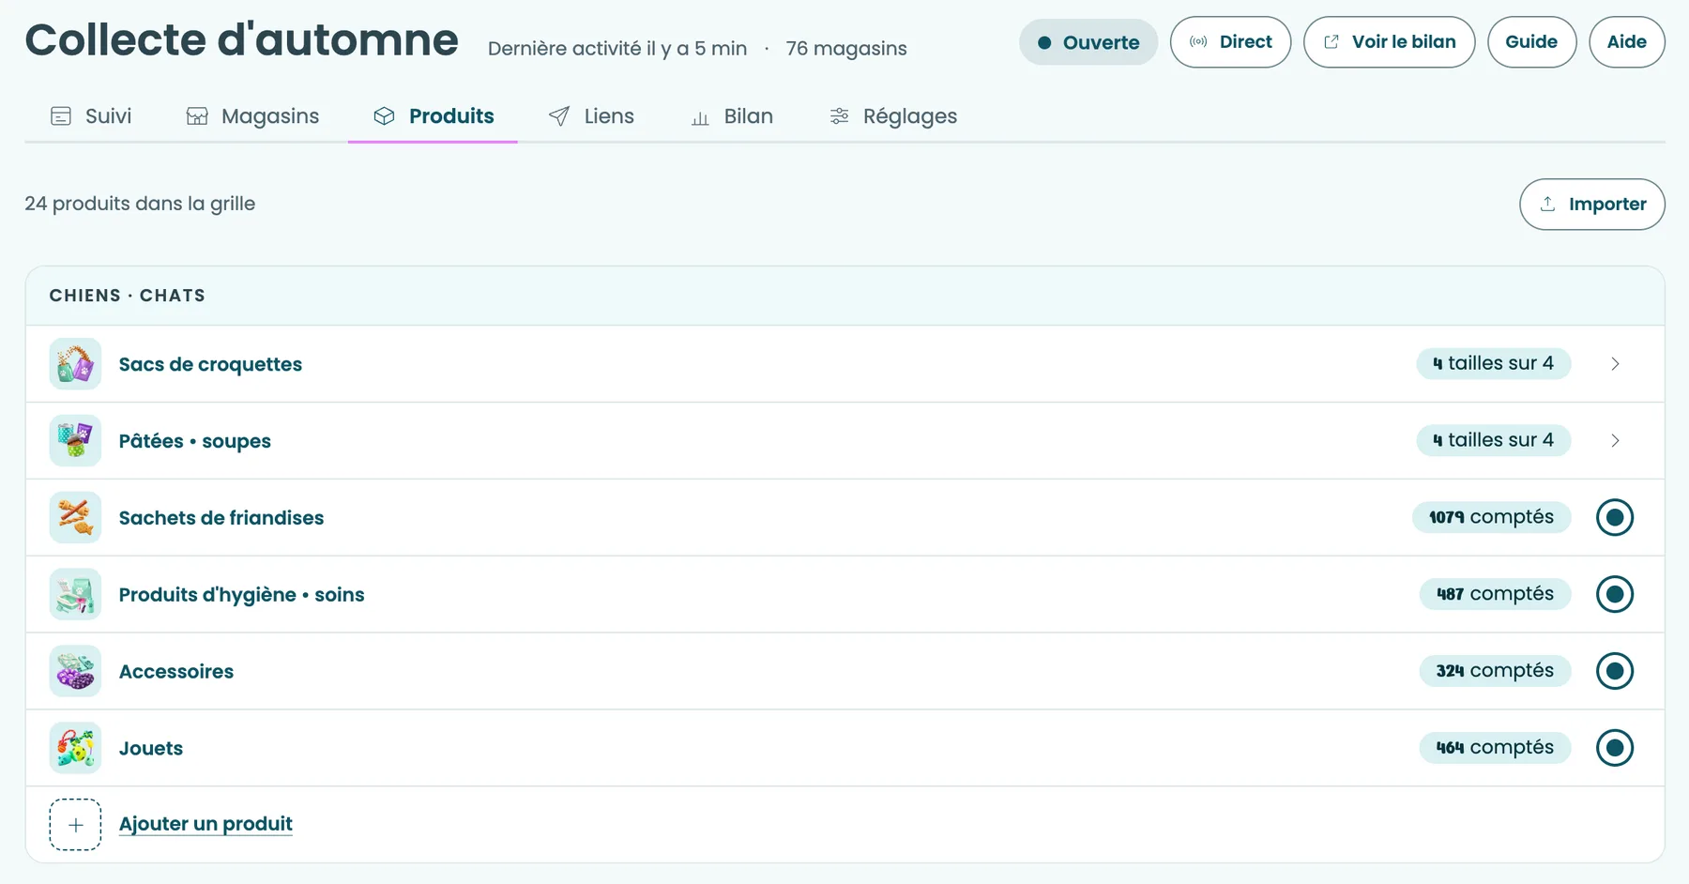This screenshot has width=1689, height=884.
Task: Open the Magasins tab
Action: point(252,116)
